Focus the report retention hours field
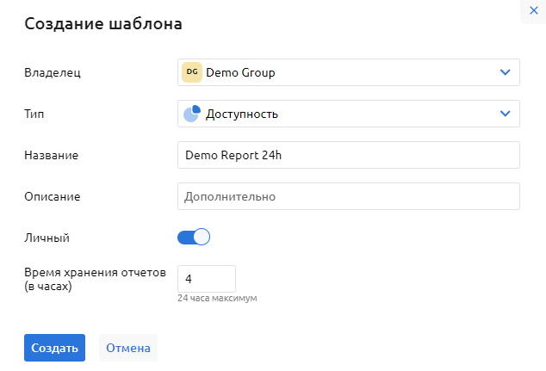Image resolution: width=546 pixels, height=371 pixels. pos(206,278)
